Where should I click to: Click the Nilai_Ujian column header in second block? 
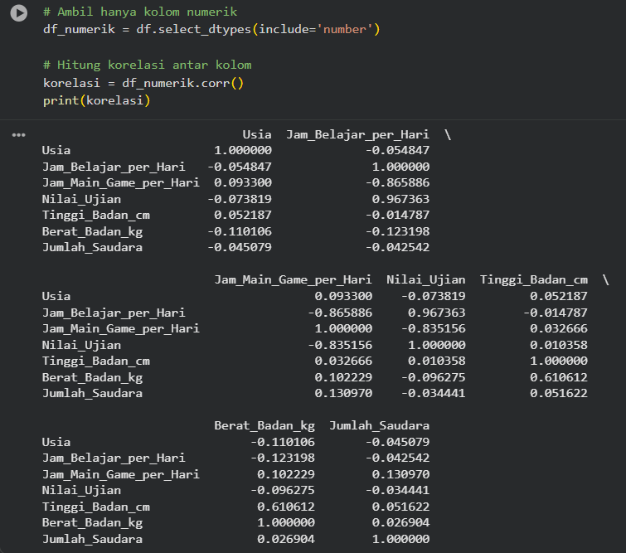(426, 280)
